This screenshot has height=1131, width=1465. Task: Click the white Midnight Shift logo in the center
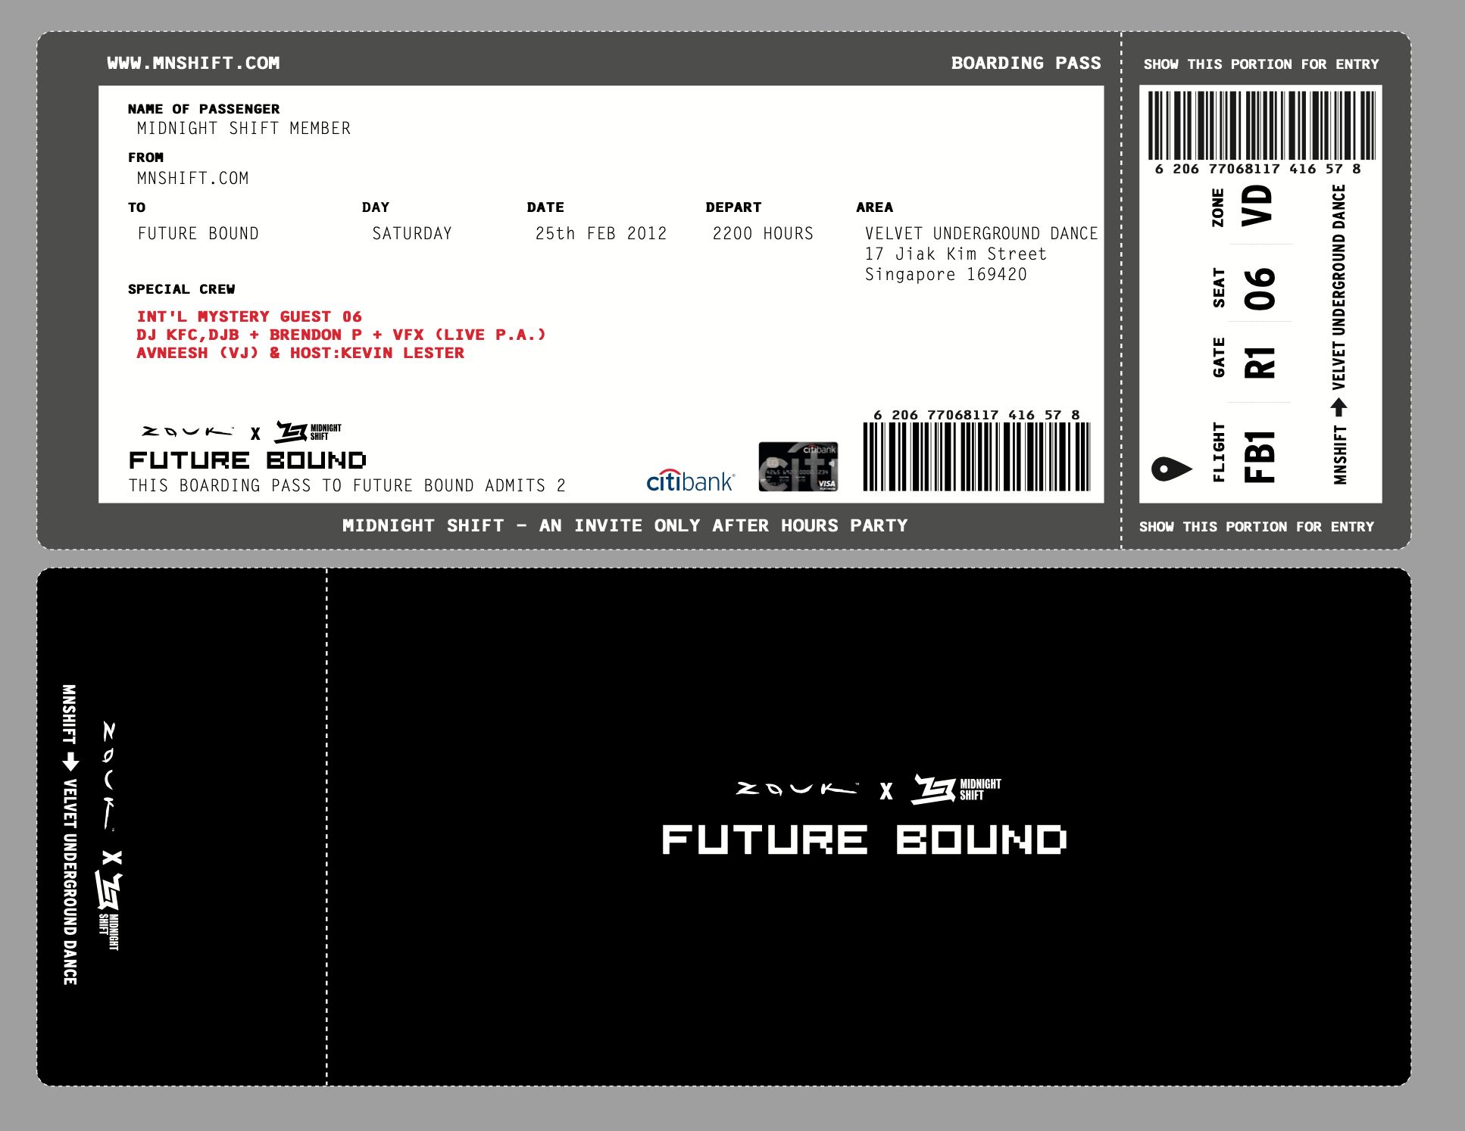(956, 789)
